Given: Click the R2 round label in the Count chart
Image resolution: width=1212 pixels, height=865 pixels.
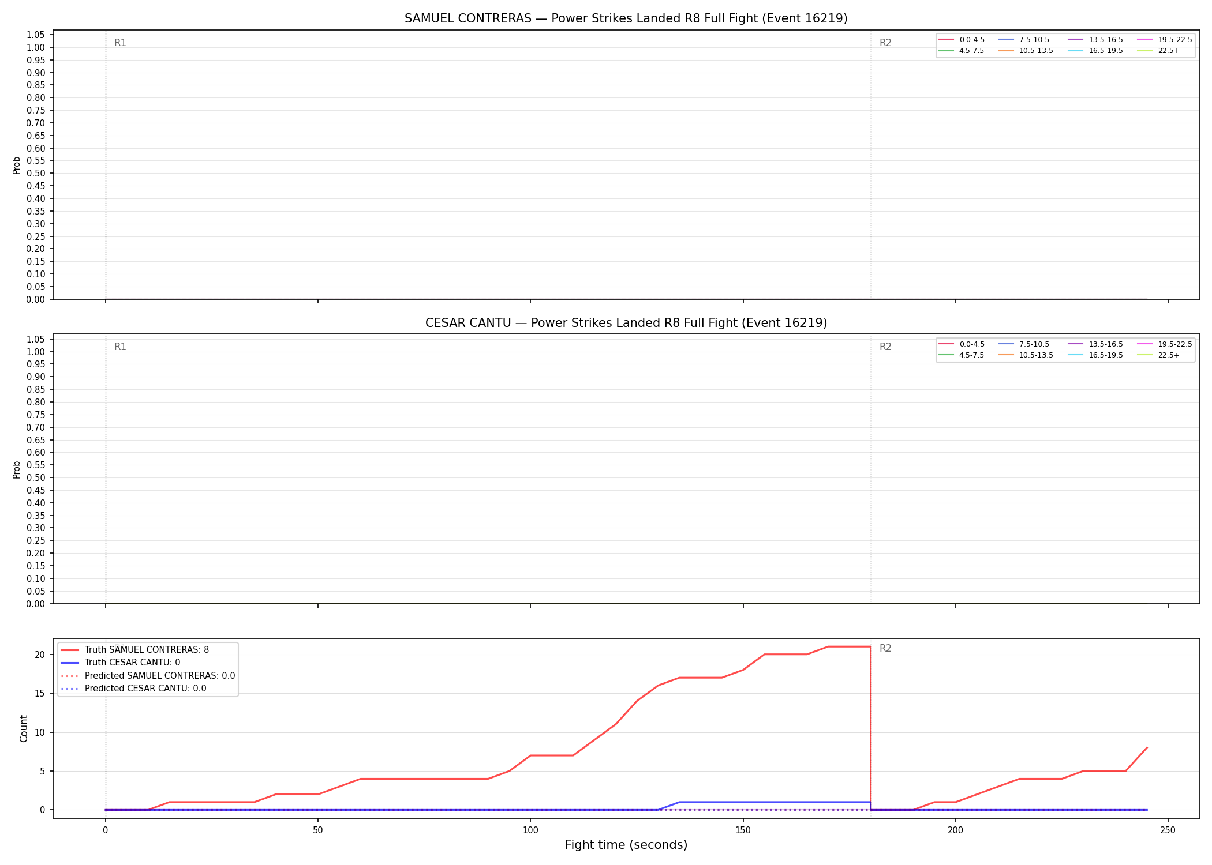Looking at the screenshot, I should point(885,648).
